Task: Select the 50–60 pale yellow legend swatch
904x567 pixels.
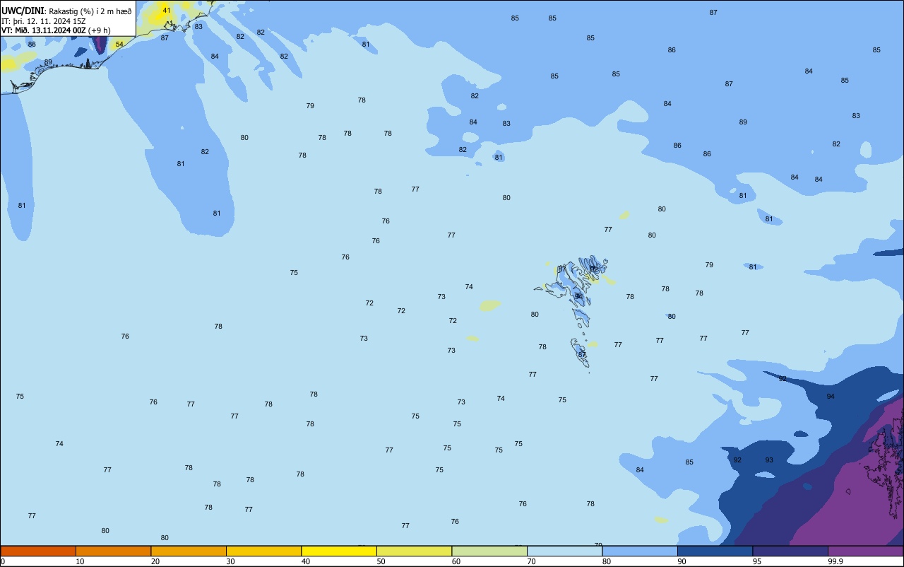Action: click(x=414, y=551)
